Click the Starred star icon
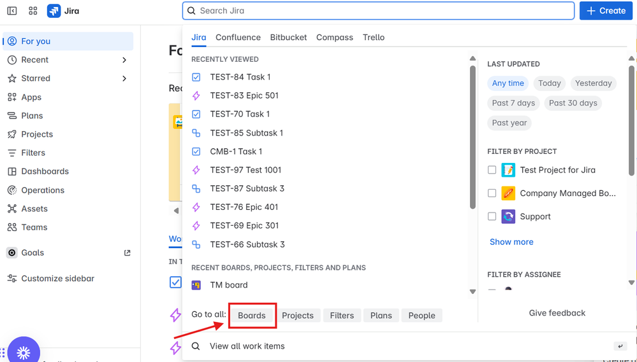Viewport: 637px width, 362px height. pyautogui.click(x=12, y=78)
